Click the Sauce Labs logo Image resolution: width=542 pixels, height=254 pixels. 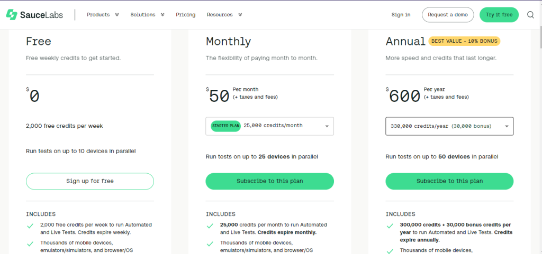click(x=34, y=15)
